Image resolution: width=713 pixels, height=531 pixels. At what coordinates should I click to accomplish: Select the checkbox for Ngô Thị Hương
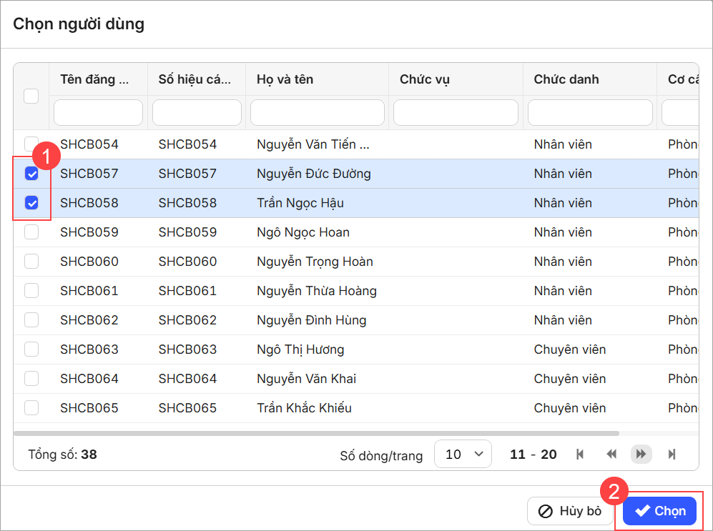pos(31,349)
